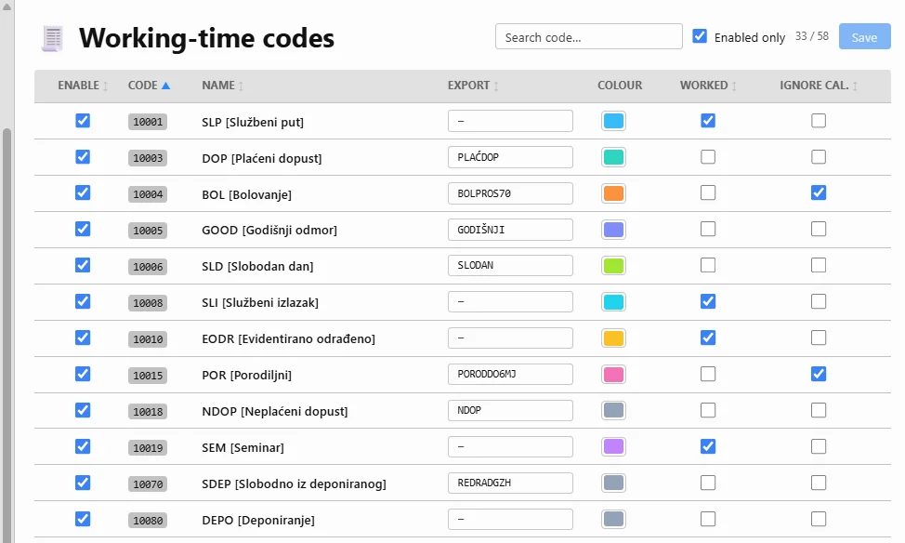The width and height of the screenshot is (905, 543).
Task: Click code badge 10001
Action: point(148,122)
